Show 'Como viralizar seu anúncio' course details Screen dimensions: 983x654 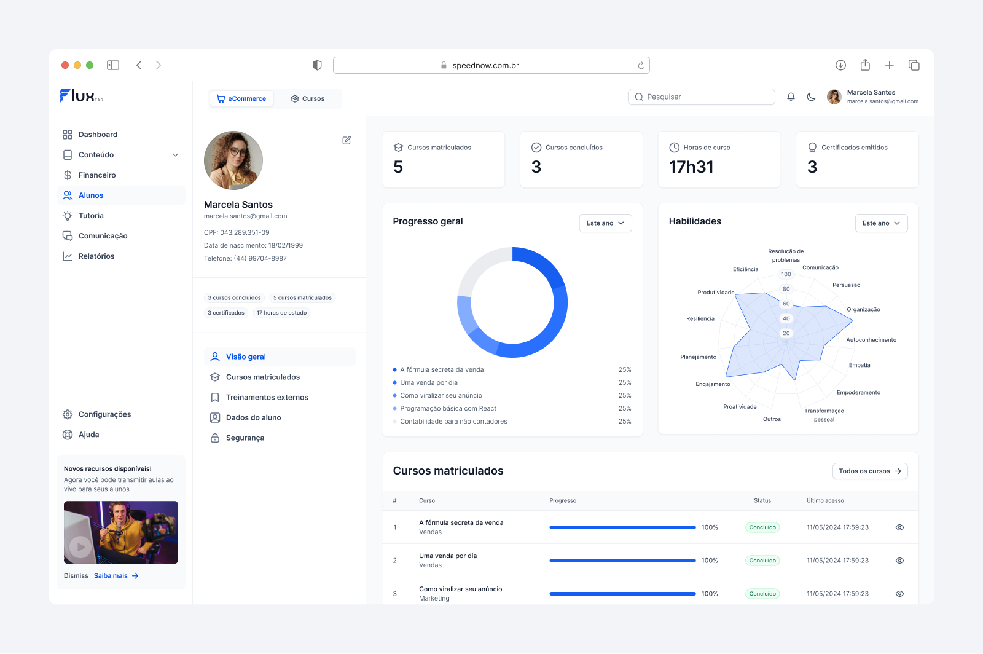click(899, 593)
